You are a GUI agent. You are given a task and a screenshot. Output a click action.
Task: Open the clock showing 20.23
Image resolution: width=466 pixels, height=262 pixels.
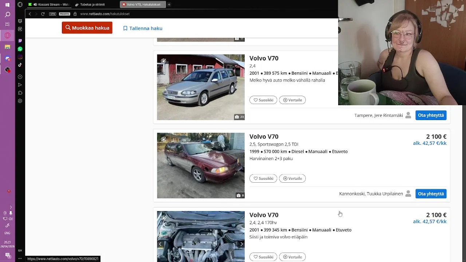(x=7, y=242)
